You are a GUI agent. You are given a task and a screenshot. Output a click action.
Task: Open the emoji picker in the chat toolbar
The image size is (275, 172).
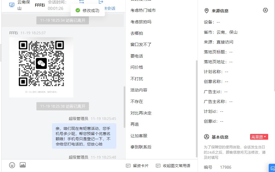(x=12, y=165)
